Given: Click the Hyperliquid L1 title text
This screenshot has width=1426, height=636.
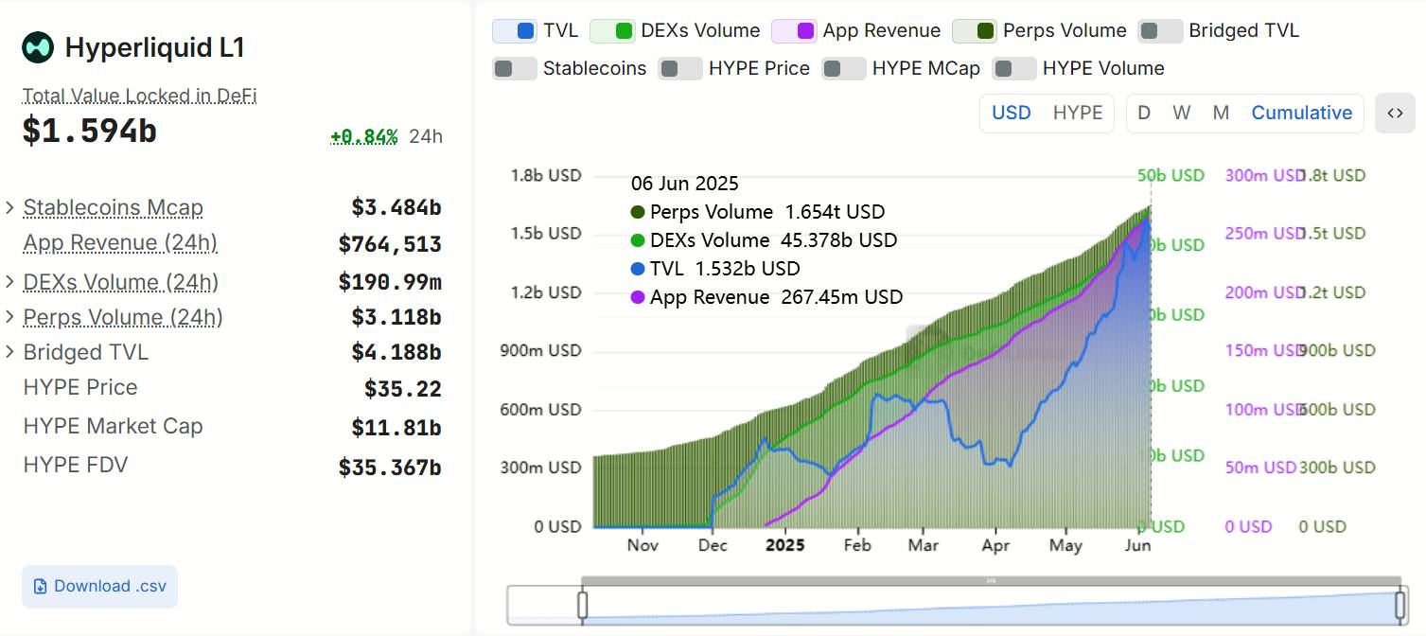Looking at the screenshot, I should (155, 47).
